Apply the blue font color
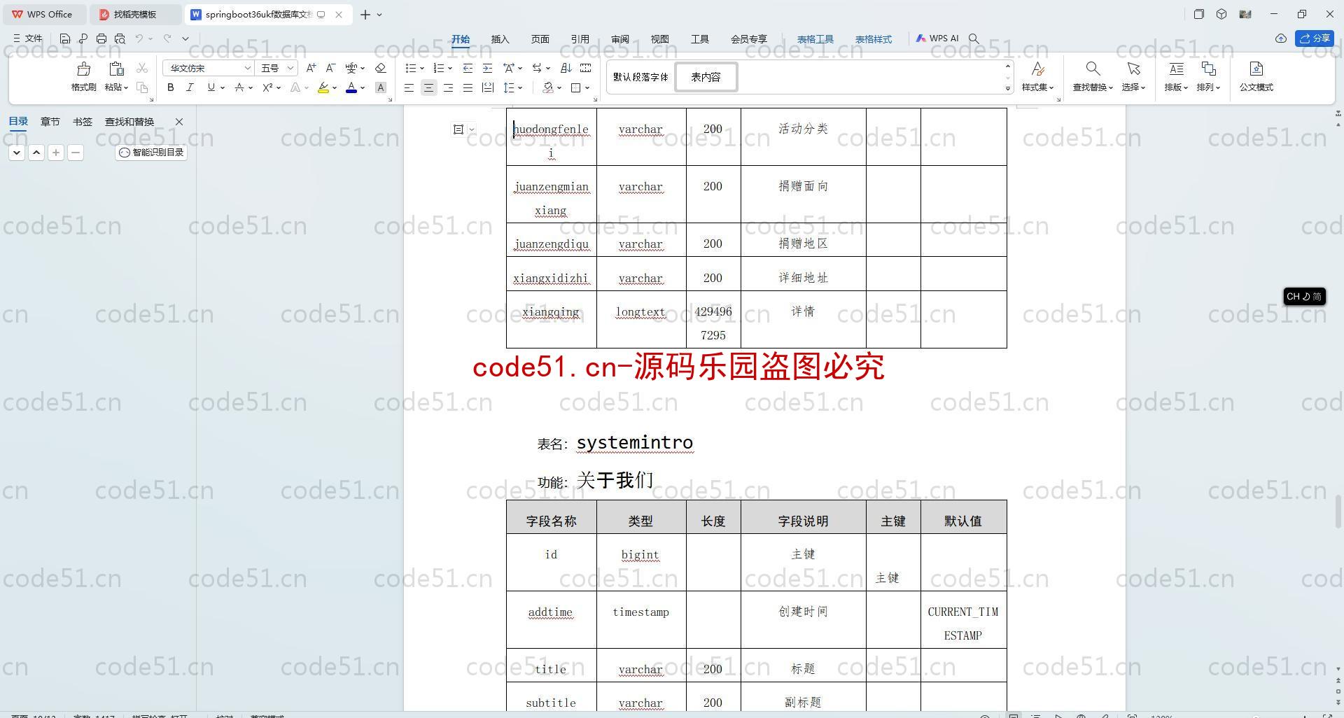 click(351, 87)
